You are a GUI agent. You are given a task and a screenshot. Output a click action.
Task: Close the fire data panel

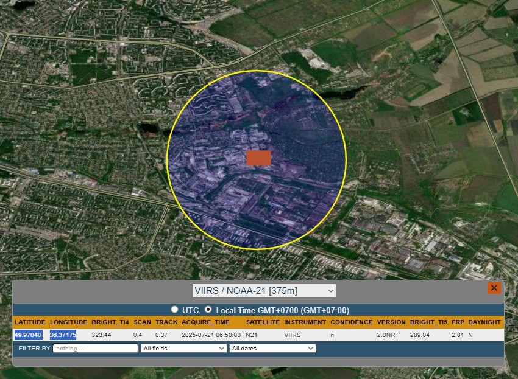[494, 288]
